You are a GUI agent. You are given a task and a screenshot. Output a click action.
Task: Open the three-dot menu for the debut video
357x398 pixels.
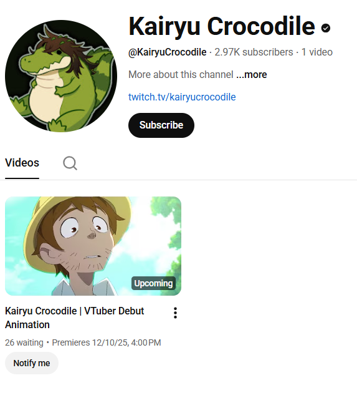[175, 313]
